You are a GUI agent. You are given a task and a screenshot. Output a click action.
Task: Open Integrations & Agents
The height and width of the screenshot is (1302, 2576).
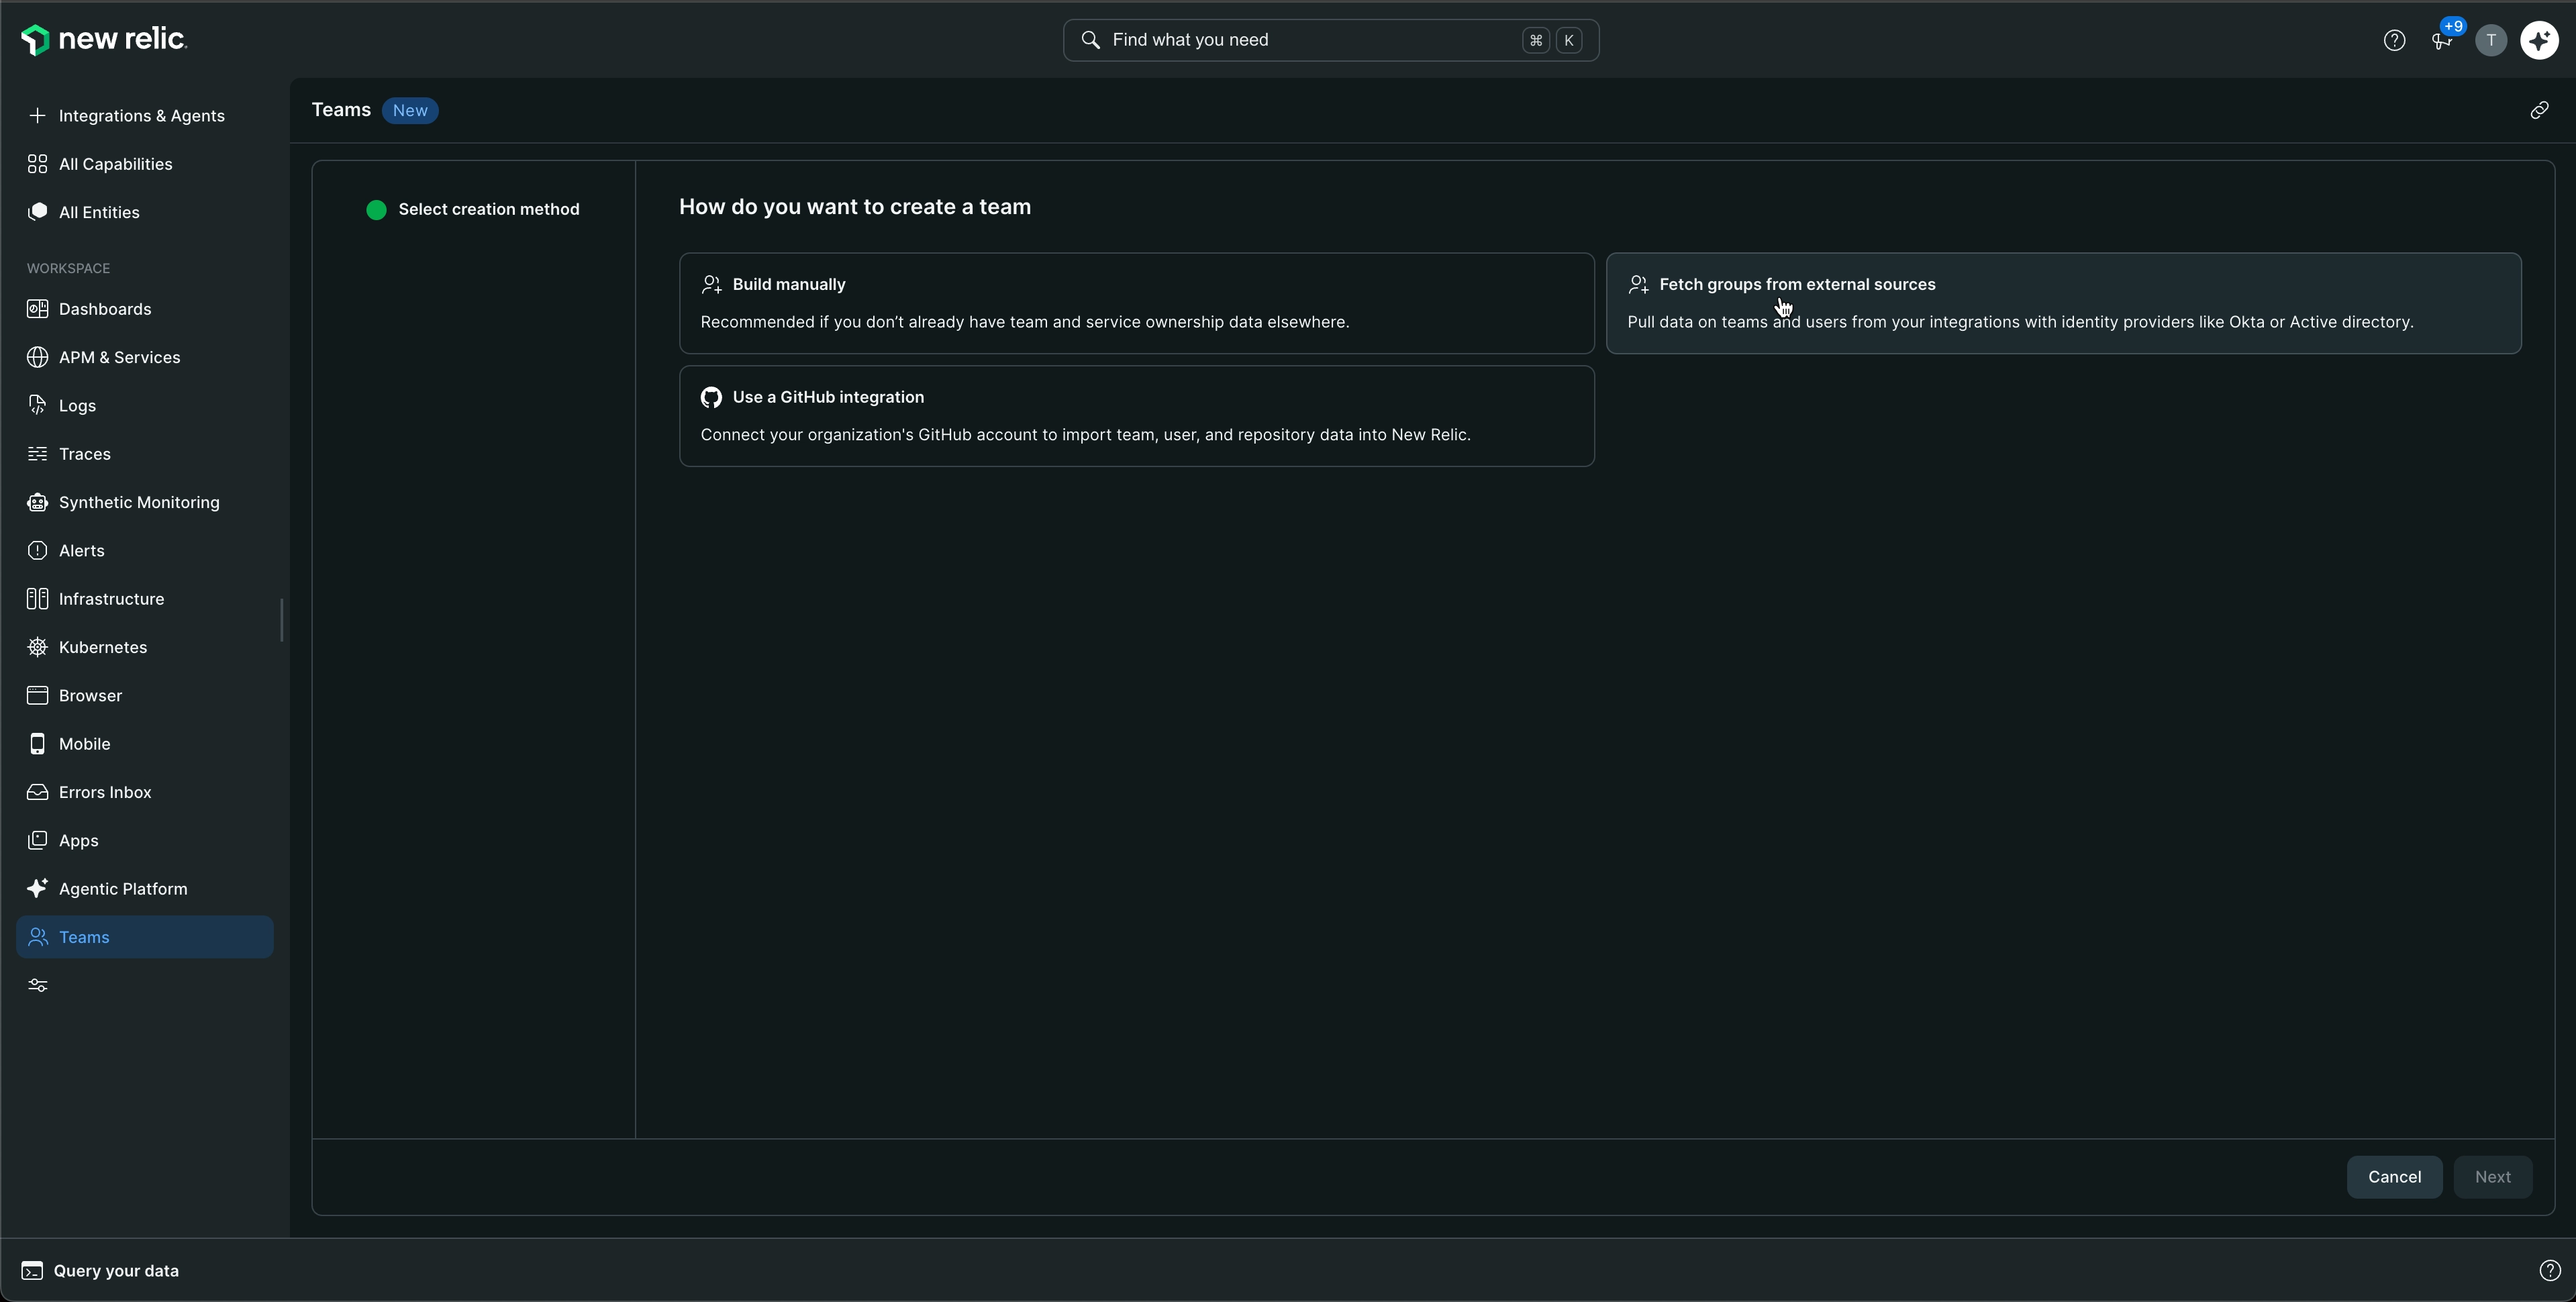(x=145, y=116)
